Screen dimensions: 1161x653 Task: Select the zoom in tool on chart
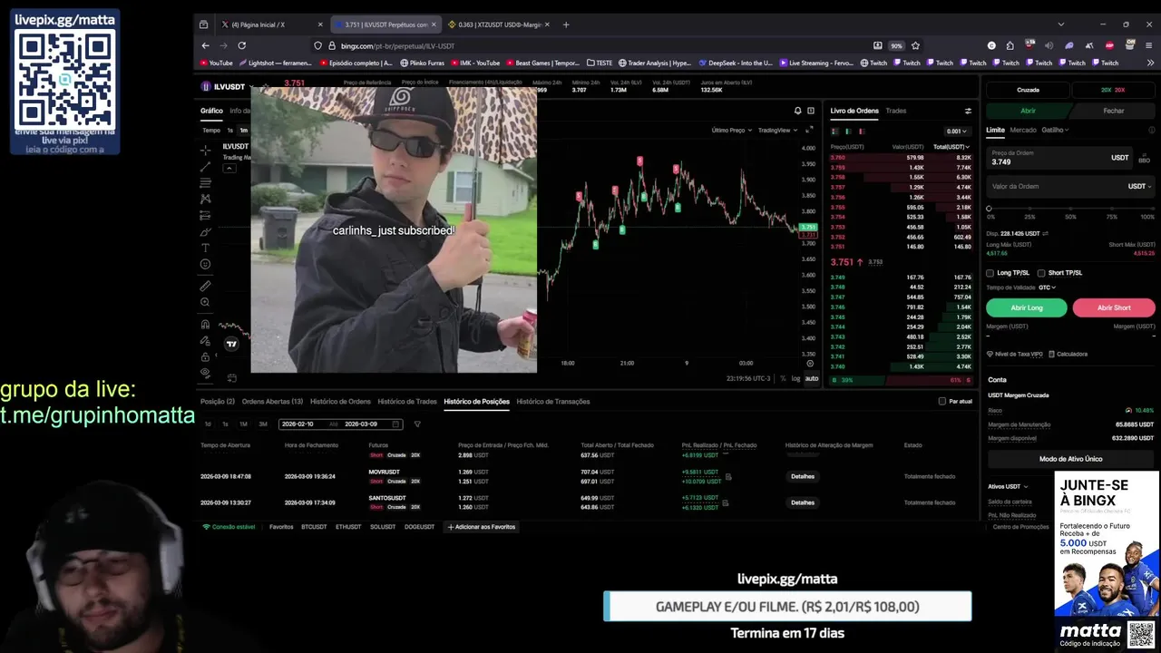click(x=206, y=302)
